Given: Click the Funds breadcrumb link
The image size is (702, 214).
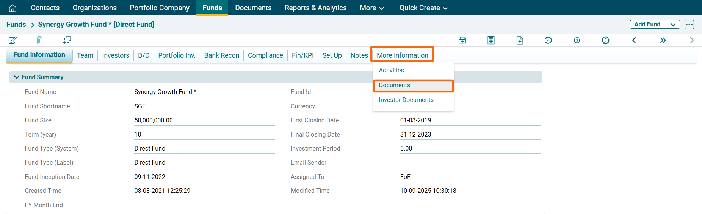Looking at the screenshot, I should [x=16, y=25].
